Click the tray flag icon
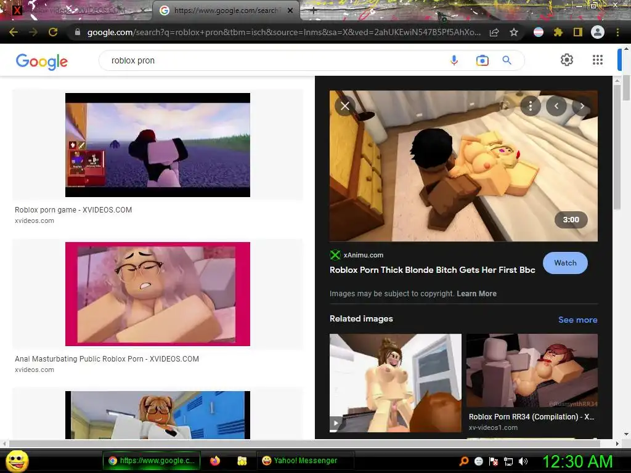631x473 pixels. [x=494, y=461]
